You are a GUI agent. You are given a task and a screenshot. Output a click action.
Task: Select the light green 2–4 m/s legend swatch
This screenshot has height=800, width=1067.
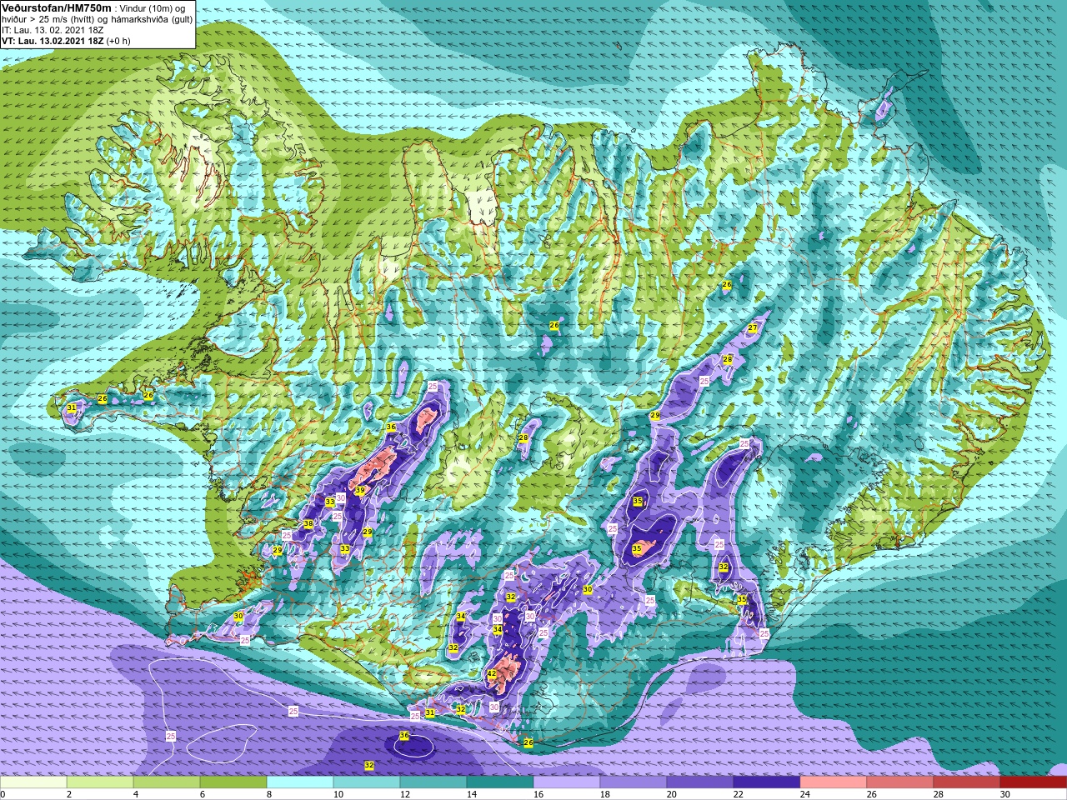click(x=100, y=782)
